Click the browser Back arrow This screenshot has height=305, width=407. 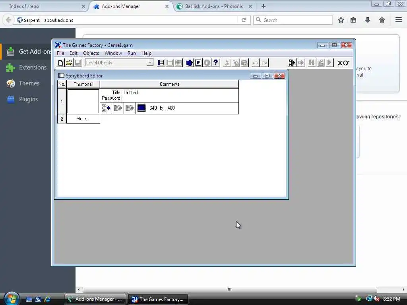[8, 20]
